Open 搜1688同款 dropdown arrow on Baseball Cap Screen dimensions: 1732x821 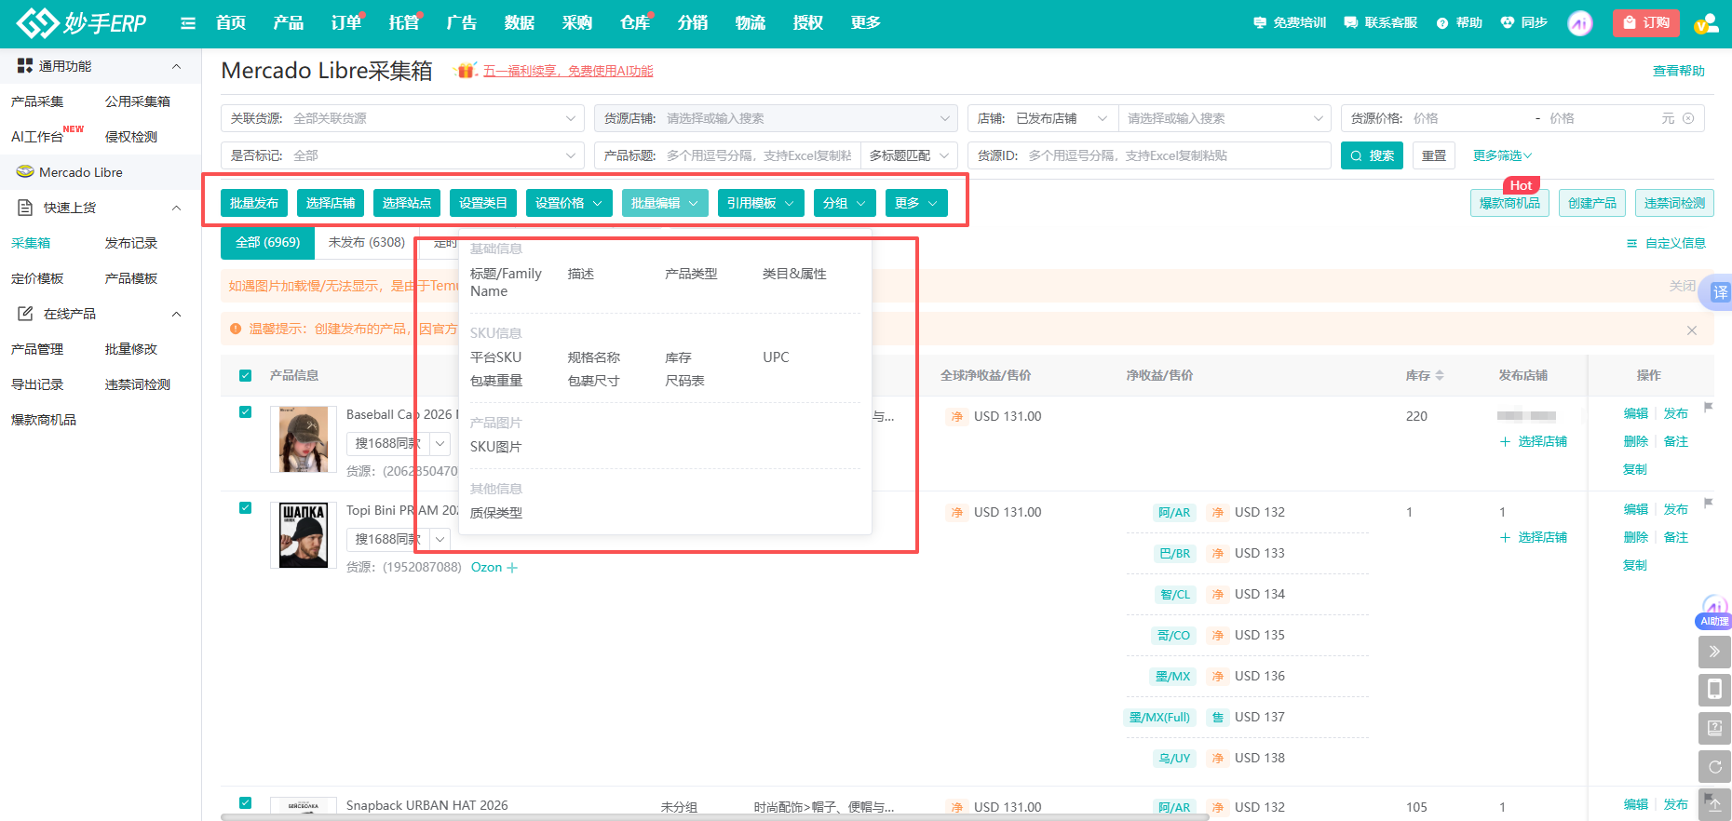(440, 444)
